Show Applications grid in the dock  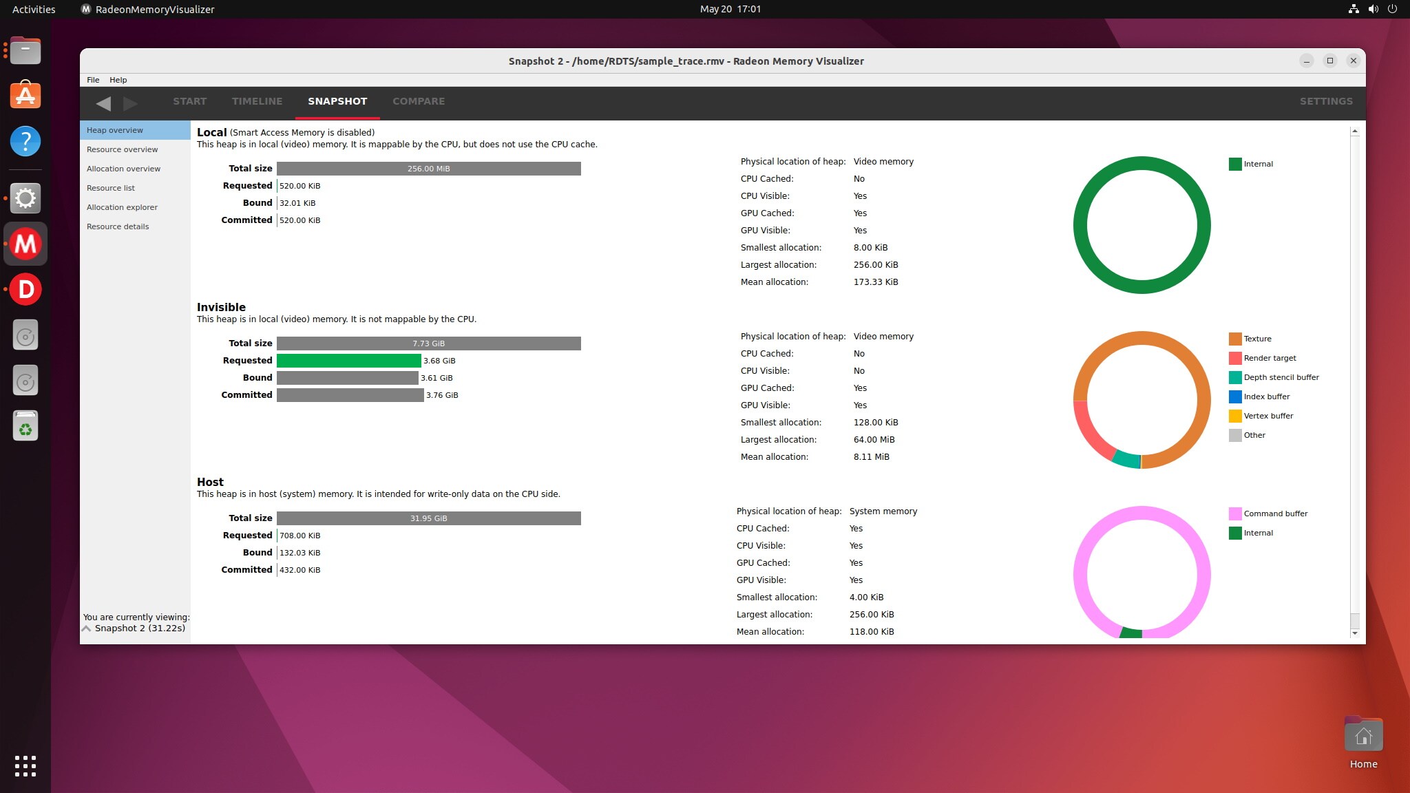[25, 765]
